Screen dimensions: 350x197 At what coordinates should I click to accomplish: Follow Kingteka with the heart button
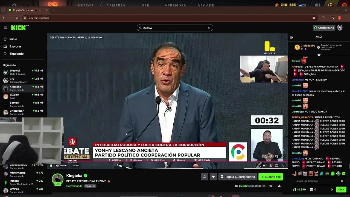click(x=213, y=177)
